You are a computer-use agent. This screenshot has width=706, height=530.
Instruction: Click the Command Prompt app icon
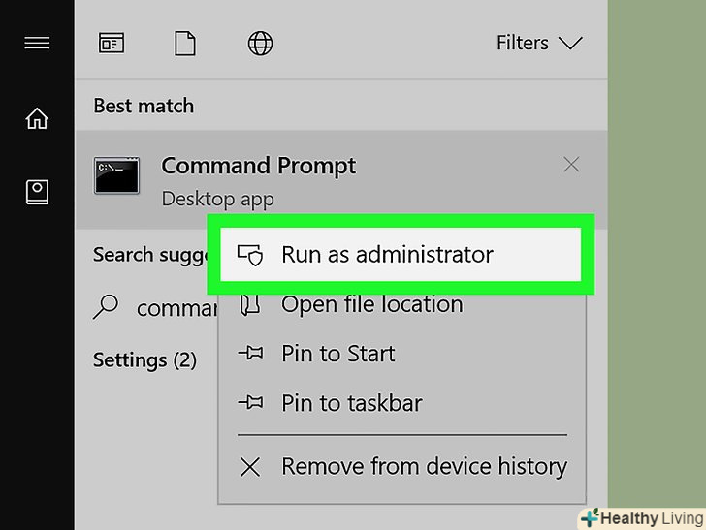pyautogui.click(x=116, y=176)
